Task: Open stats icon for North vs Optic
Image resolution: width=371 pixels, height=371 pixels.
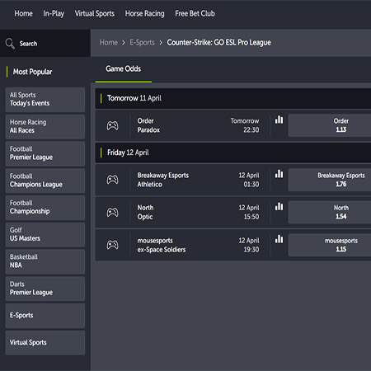Action: tap(279, 206)
